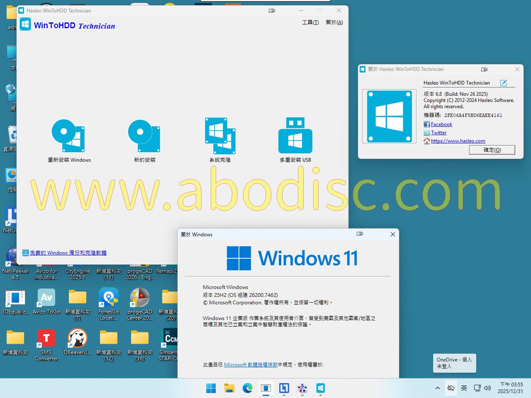This screenshot has width=531, height=398.
Task: Open the Twitter link
Action: point(438,133)
